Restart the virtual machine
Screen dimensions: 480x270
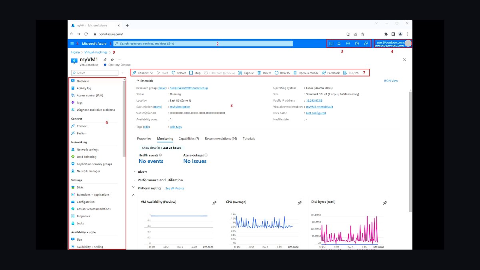pos(178,73)
